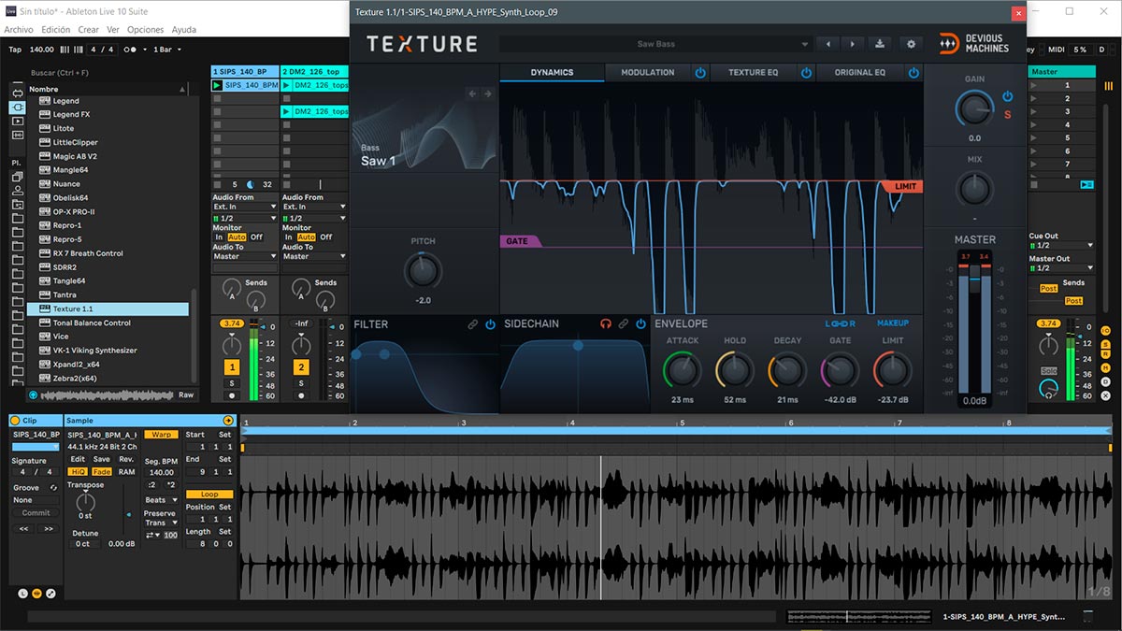This screenshot has height=631, width=1122.
Task: Go to previous preset arrow in Texture
Action: click(x=827, y=44)
